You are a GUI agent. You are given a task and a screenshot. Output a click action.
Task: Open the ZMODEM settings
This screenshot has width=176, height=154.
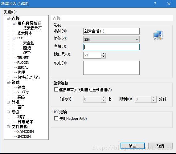24,136
